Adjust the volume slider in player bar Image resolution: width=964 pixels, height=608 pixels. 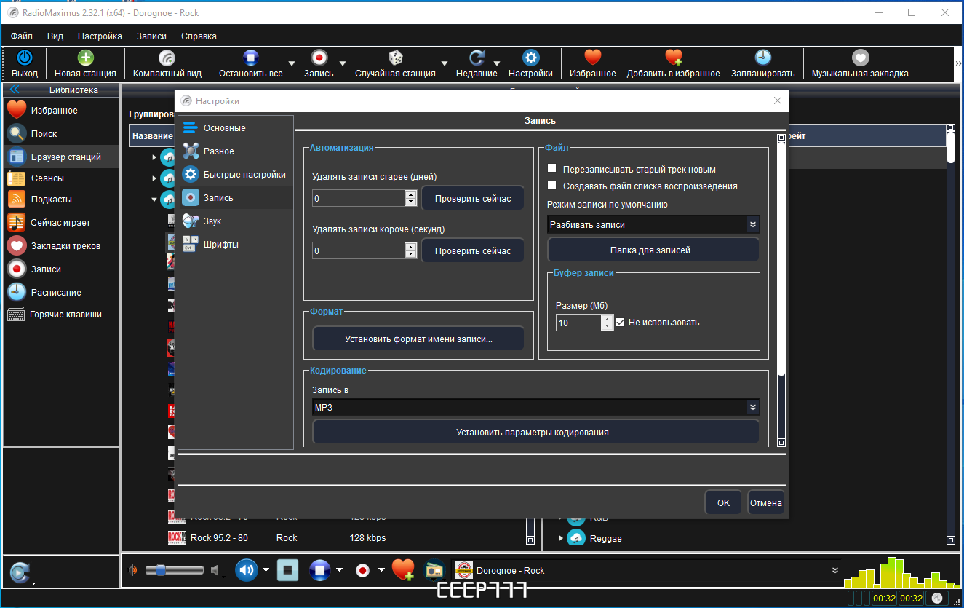click(175, 570)
